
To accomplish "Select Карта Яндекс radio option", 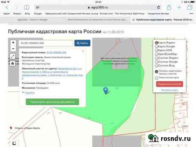I will [x=156, y=43].
